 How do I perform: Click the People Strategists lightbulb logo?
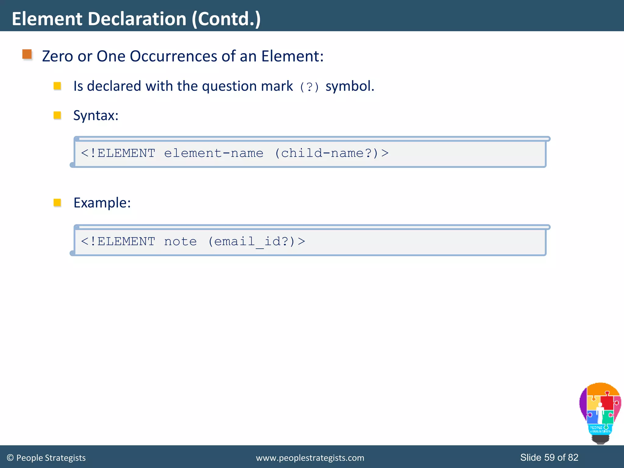(x=600, y=413)
